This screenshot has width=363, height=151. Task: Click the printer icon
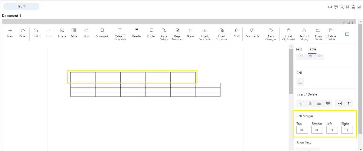coord(353,7)
